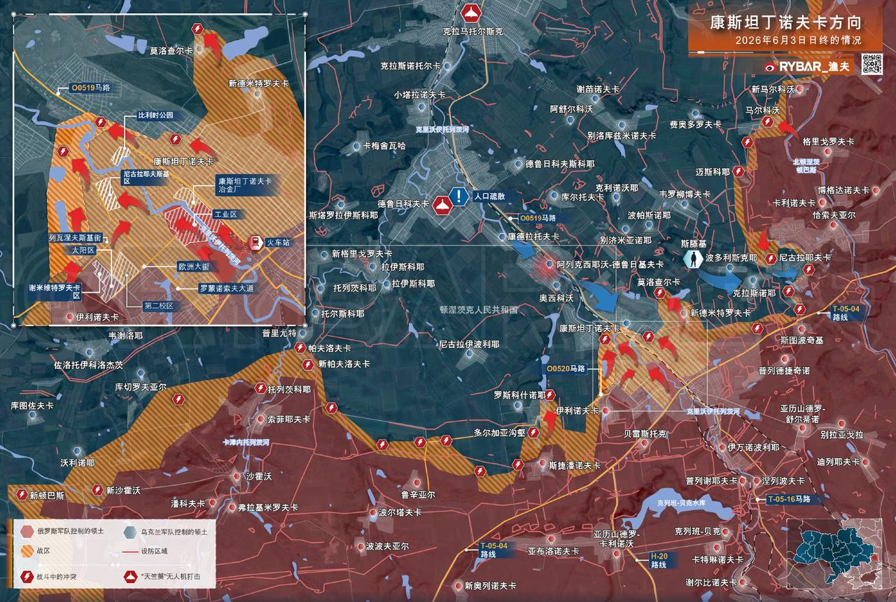Click the Ukrainian-controlled territory legend swatch
The height and width of the screenshot is (602, 896).
(129, 532)
